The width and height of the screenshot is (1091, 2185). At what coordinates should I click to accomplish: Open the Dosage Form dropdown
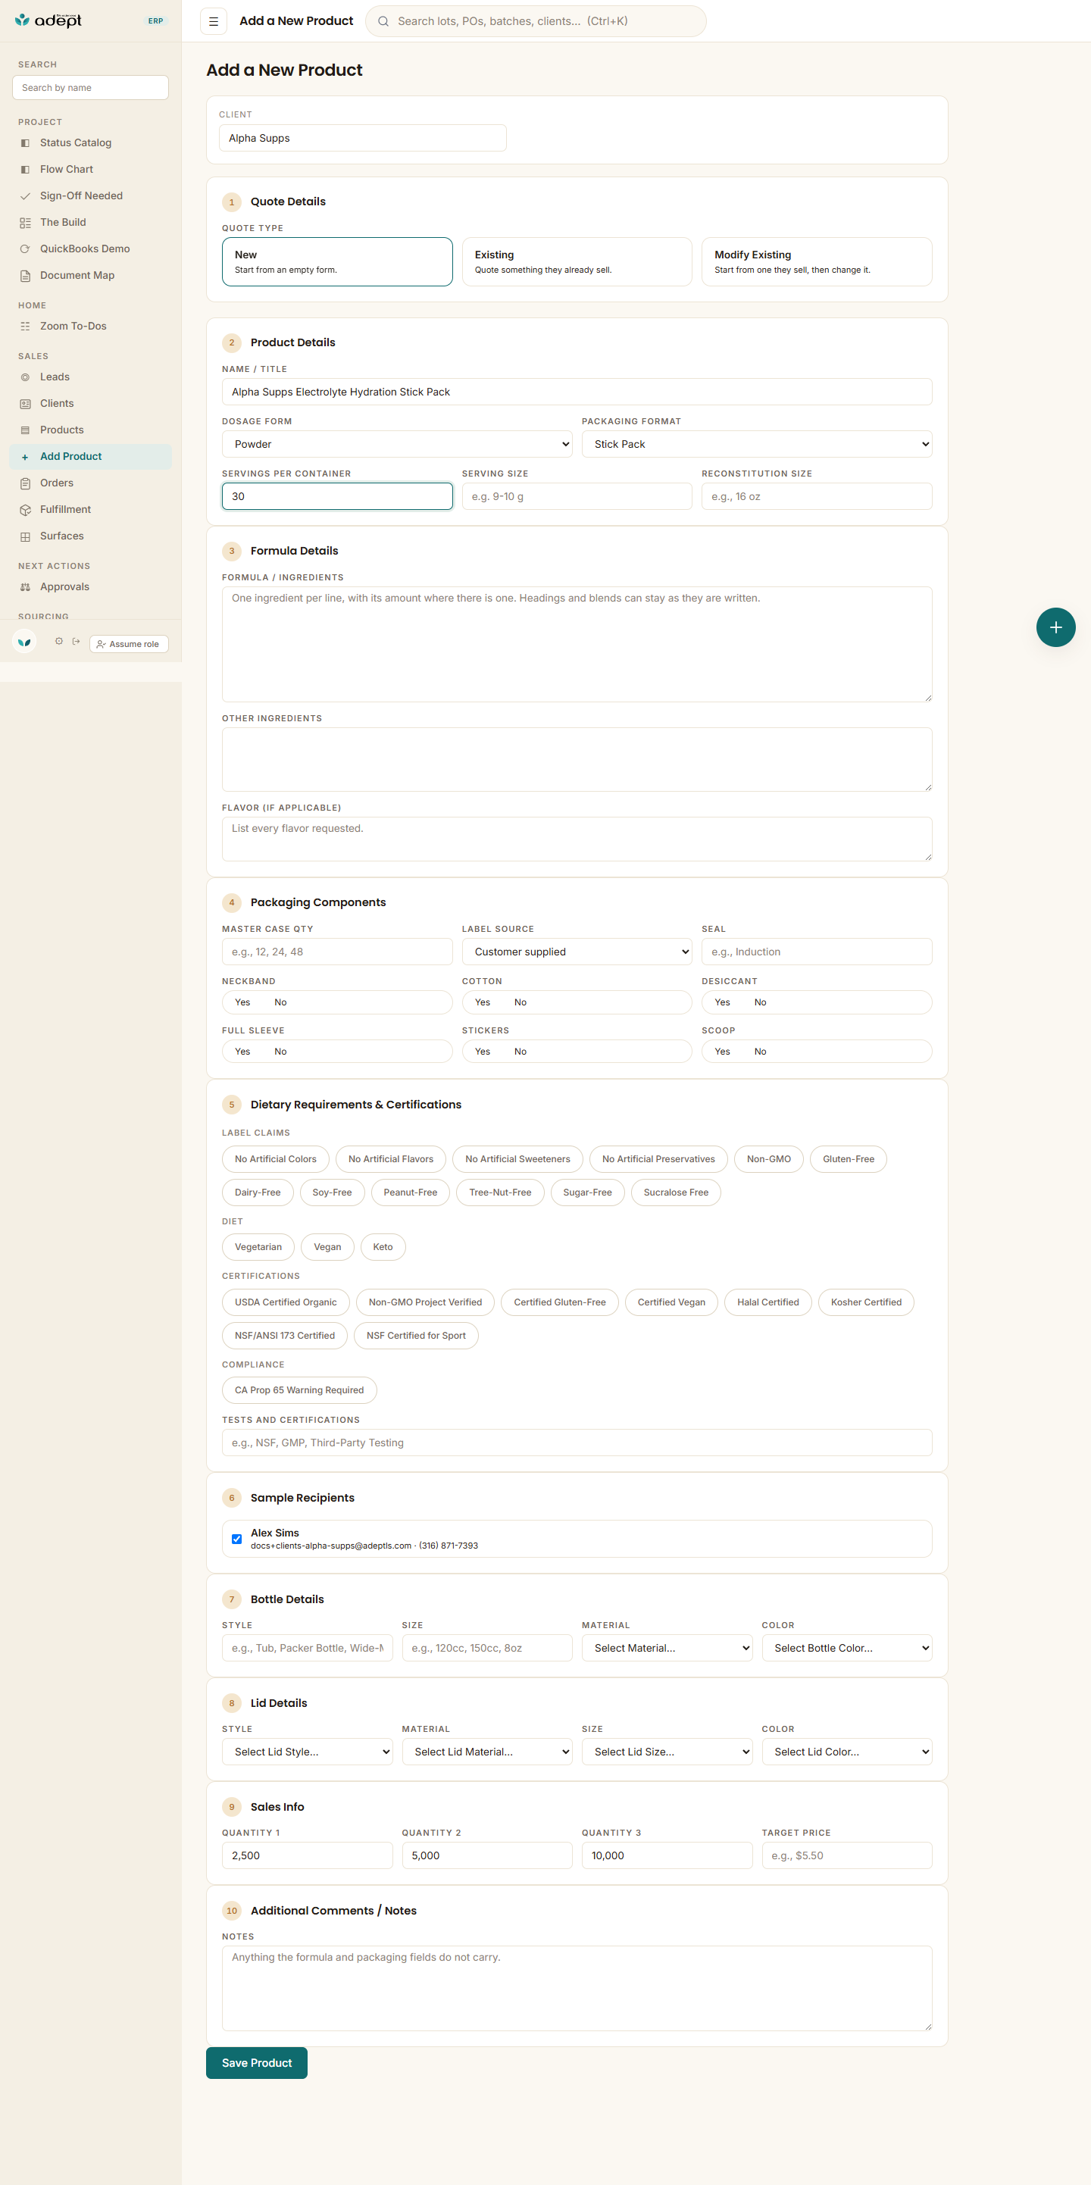[397, 445]
